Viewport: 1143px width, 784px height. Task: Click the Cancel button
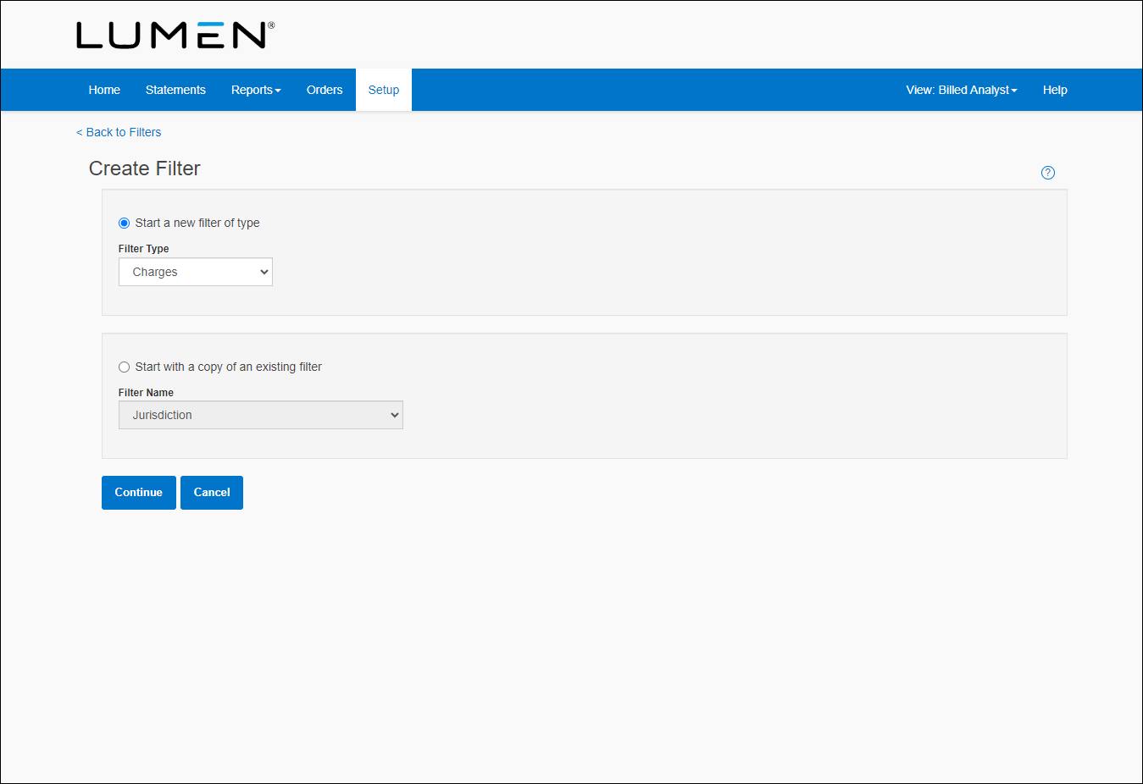click(212, 493)
